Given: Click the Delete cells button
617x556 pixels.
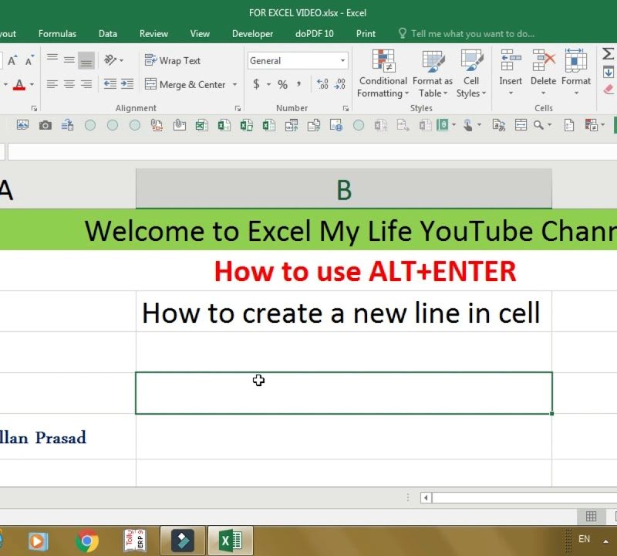Looking at the screenshot, I should pyautogui.click(x=543, y=73).
